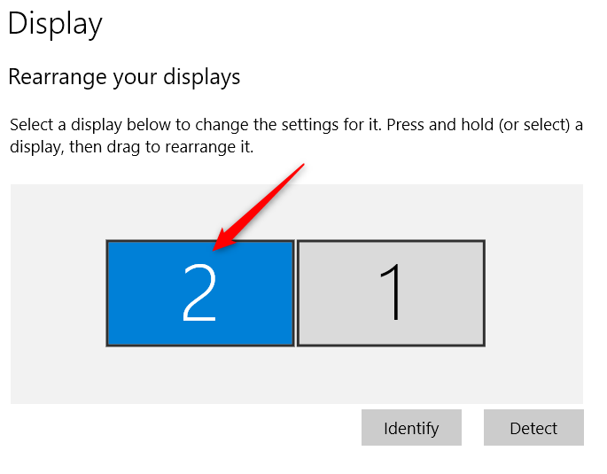
Task: Click the shared border between displays 2 and 1
Action: pyautogui.click(x=295, y=292)
